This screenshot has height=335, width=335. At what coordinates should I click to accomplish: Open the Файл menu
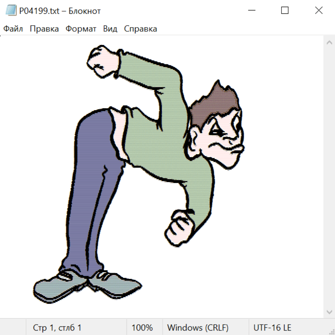click(x=13, y=29)
